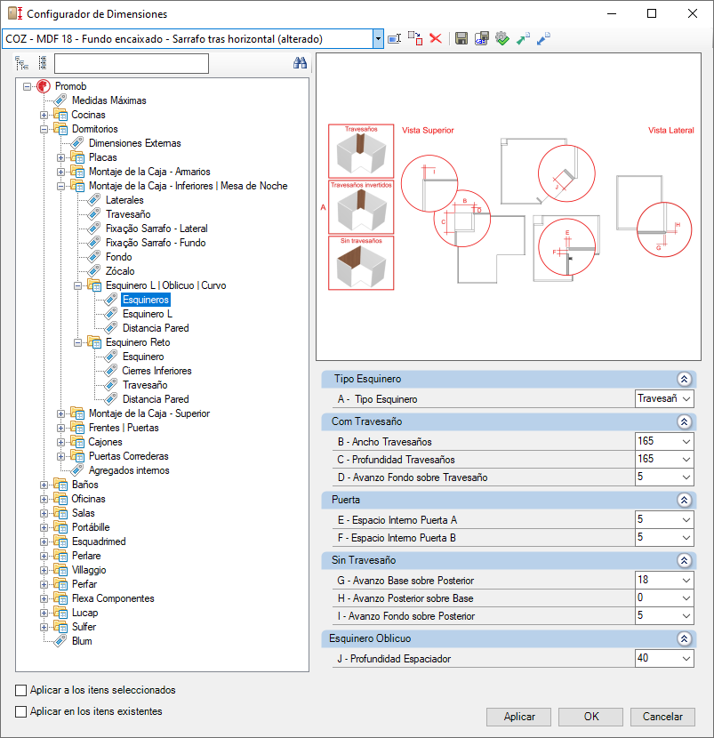This screenshot has width=714, height=738.
Task: Click the Promob root node icon
Action: (44, 86)
